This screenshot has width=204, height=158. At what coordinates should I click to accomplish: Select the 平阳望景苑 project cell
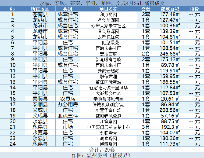108,43
